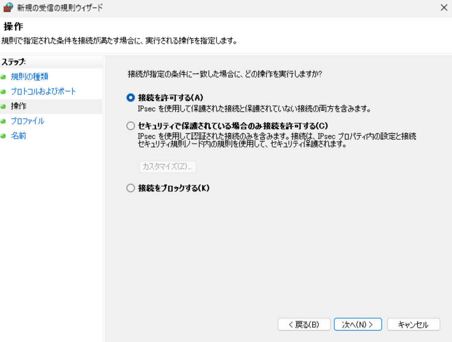Click the green bullet beside 規則の種類
Viewport: 452px width, 342px height.
click(3, 77)
